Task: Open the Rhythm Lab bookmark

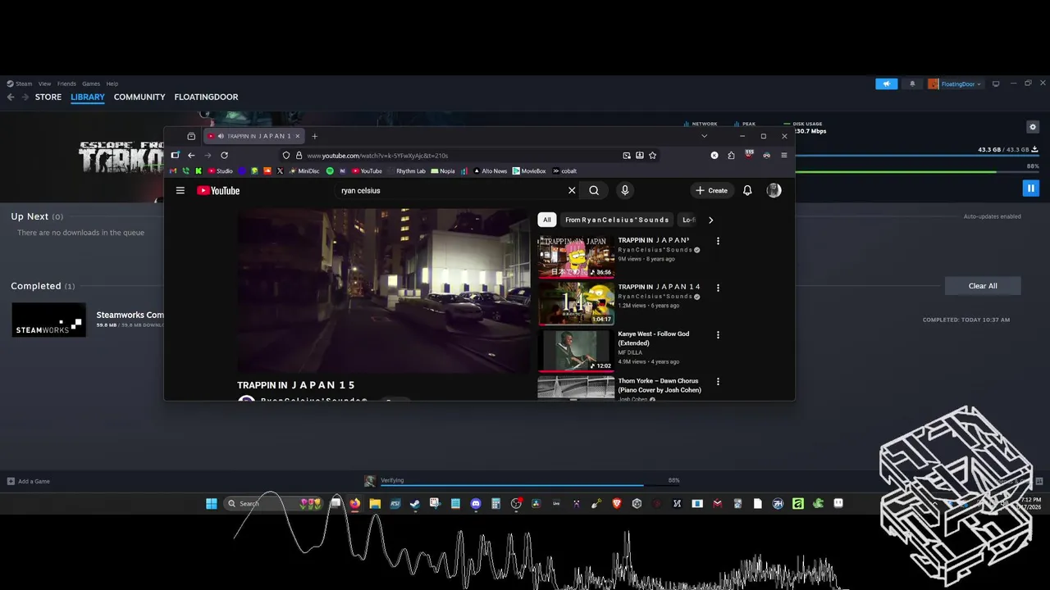Action: tap(406, 171)
